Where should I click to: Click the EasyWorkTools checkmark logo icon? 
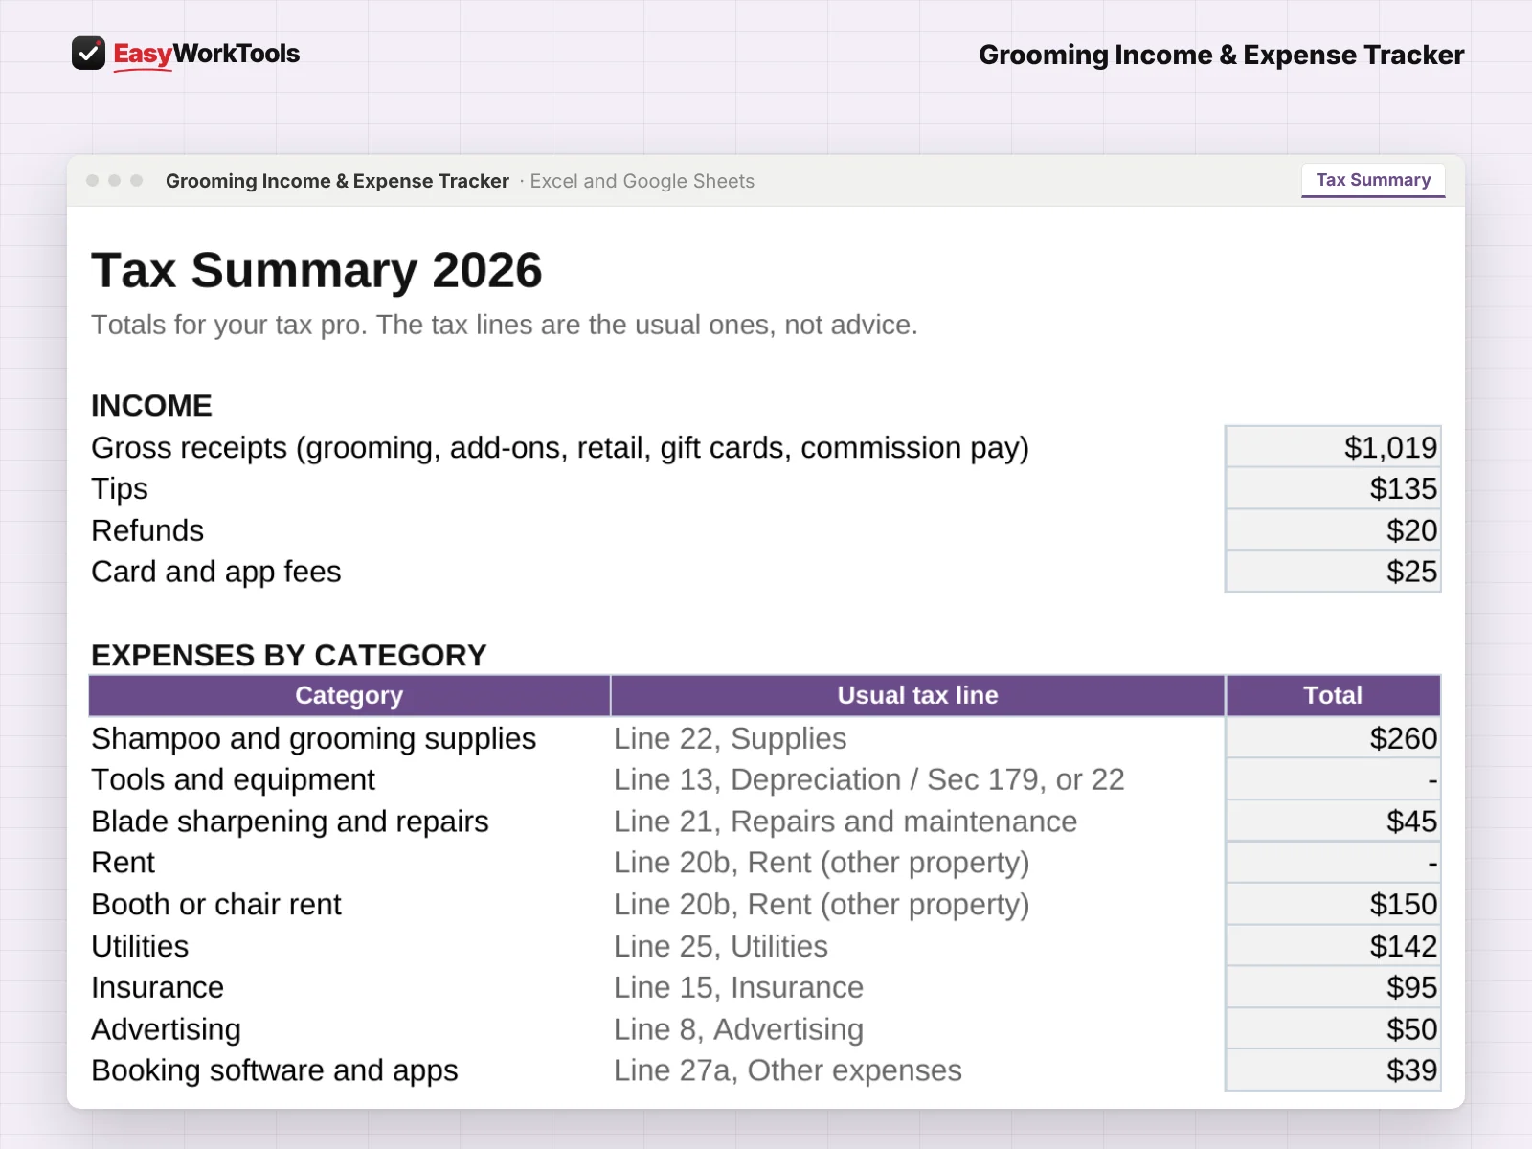coord(88,54)
